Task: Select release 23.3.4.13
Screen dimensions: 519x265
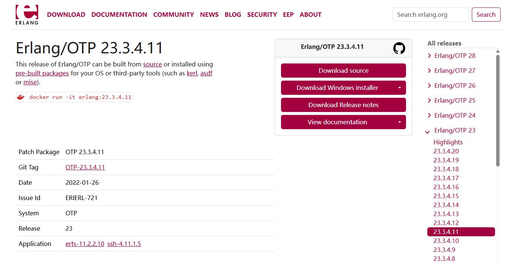Action: 446,214
